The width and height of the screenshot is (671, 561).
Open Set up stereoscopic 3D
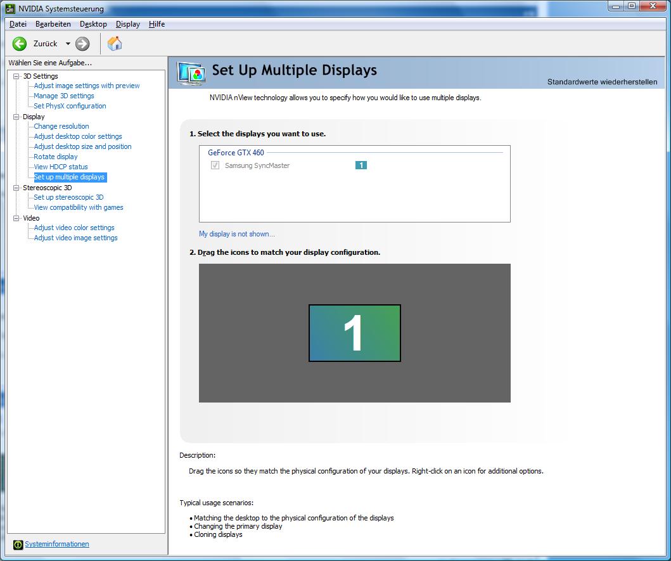pyautogui.click(x=68, y=197)
